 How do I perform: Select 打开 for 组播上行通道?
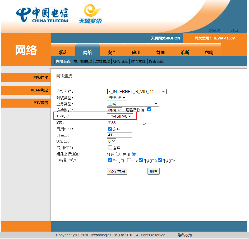tap(118, 154)
